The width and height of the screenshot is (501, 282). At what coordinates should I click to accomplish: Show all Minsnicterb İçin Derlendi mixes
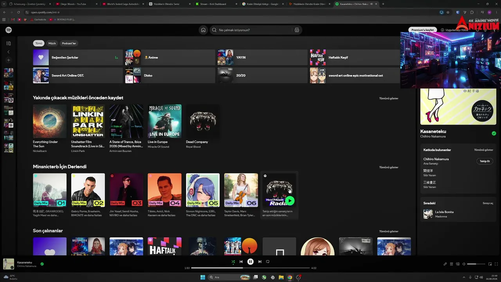(x=389, y=167)
